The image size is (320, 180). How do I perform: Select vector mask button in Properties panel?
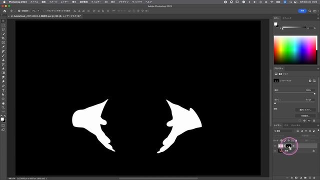tap(314, 81)
